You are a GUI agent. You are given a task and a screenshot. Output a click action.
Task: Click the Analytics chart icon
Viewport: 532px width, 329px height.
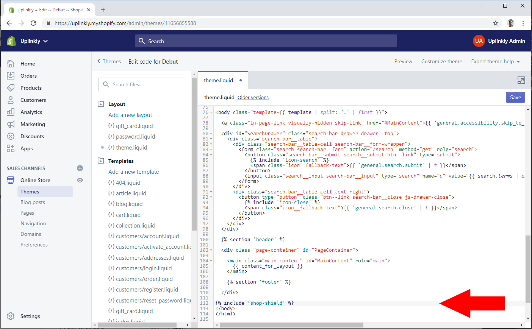pos(11,112)
